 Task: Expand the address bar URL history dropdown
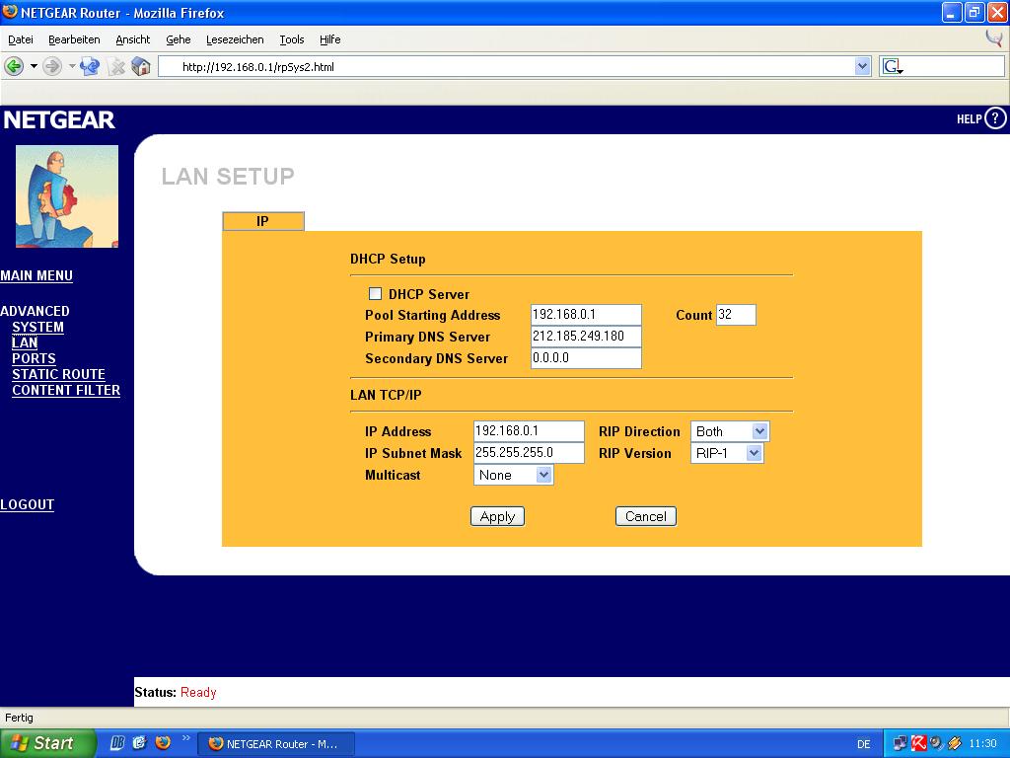tap(862, 66)
